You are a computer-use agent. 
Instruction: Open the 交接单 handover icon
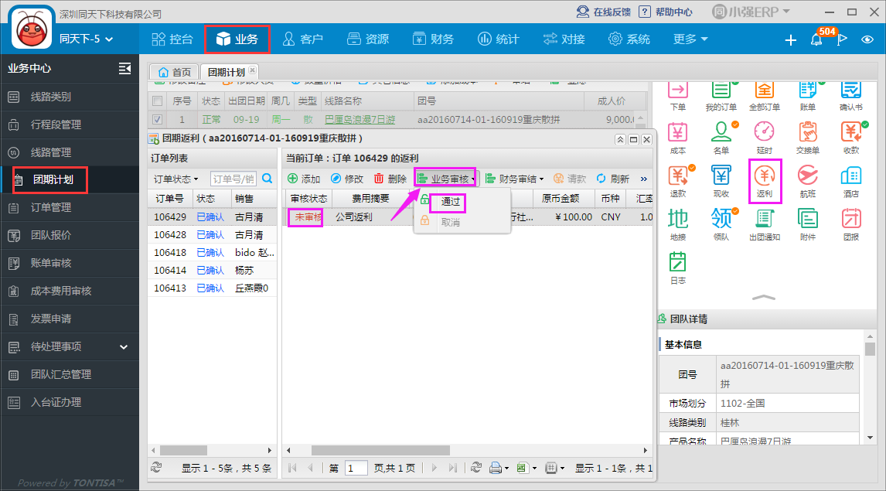pos(807,138)
